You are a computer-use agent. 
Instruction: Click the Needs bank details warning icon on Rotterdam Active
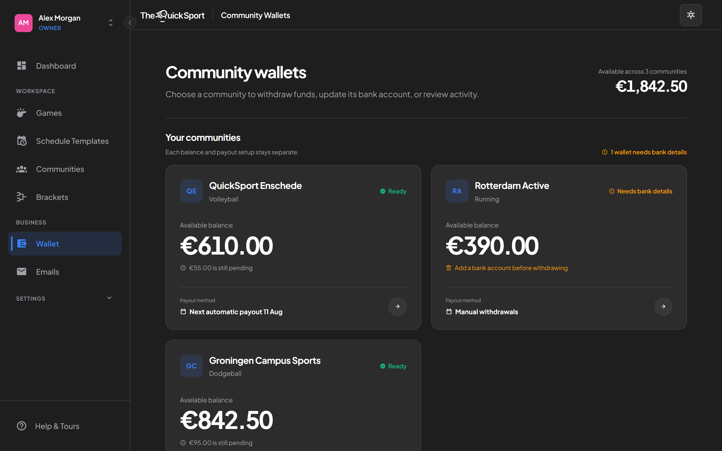click(612, 191)
